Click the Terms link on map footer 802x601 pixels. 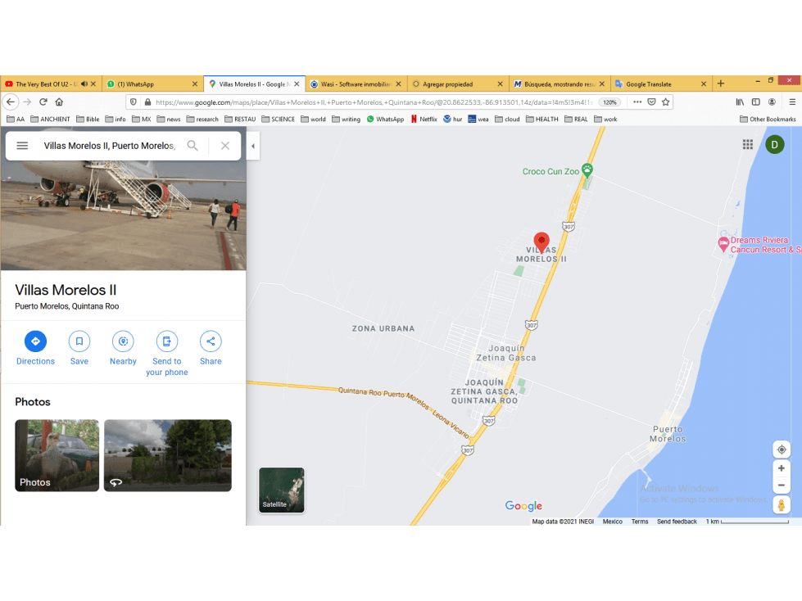639,522
